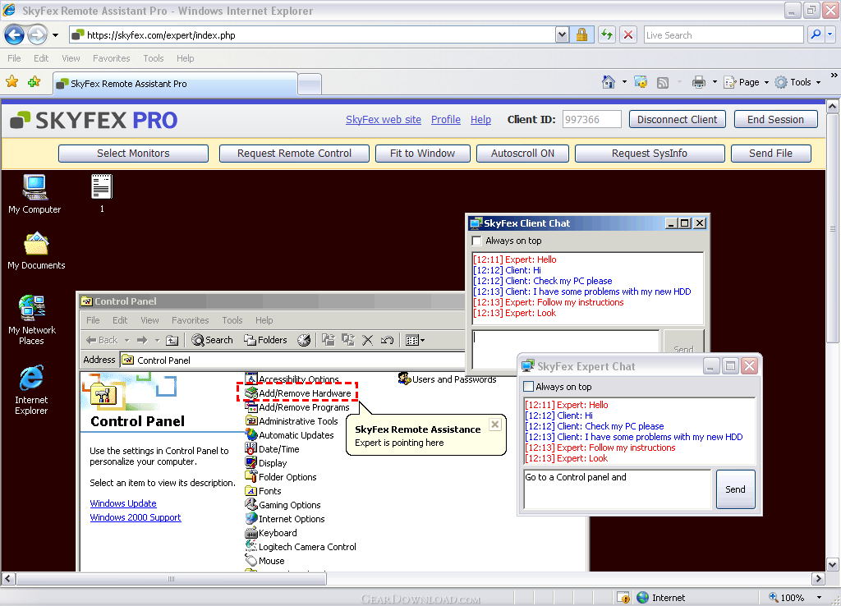Open the Help menu of Internet Explorer
The height and width of the screenshot is (606, 841).
click(x=185, y=58)
